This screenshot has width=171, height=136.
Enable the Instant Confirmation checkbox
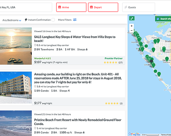53,20
